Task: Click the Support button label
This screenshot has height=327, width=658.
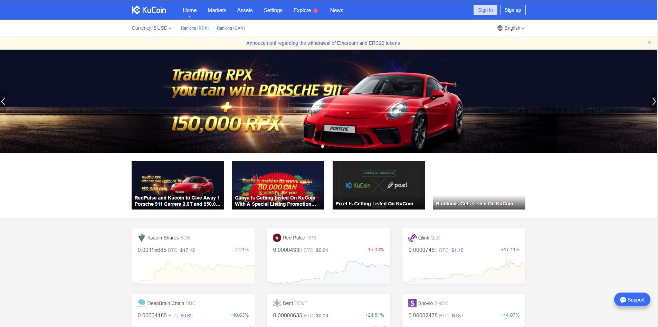Action: (636, 300)
